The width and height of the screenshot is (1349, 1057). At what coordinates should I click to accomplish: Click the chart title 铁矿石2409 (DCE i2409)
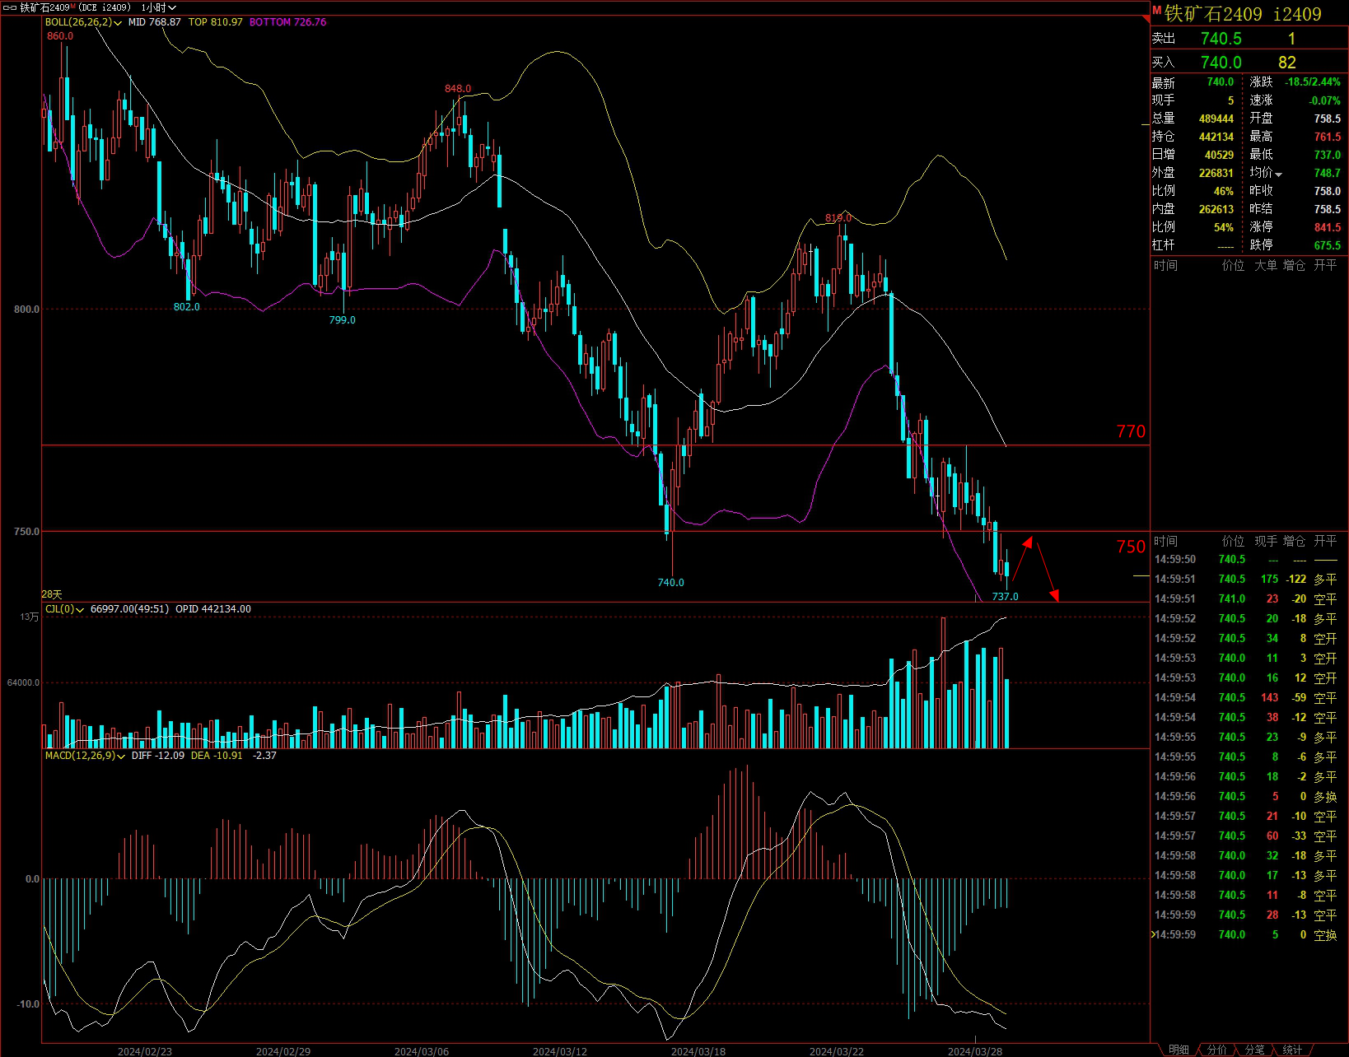click(75, 7)
